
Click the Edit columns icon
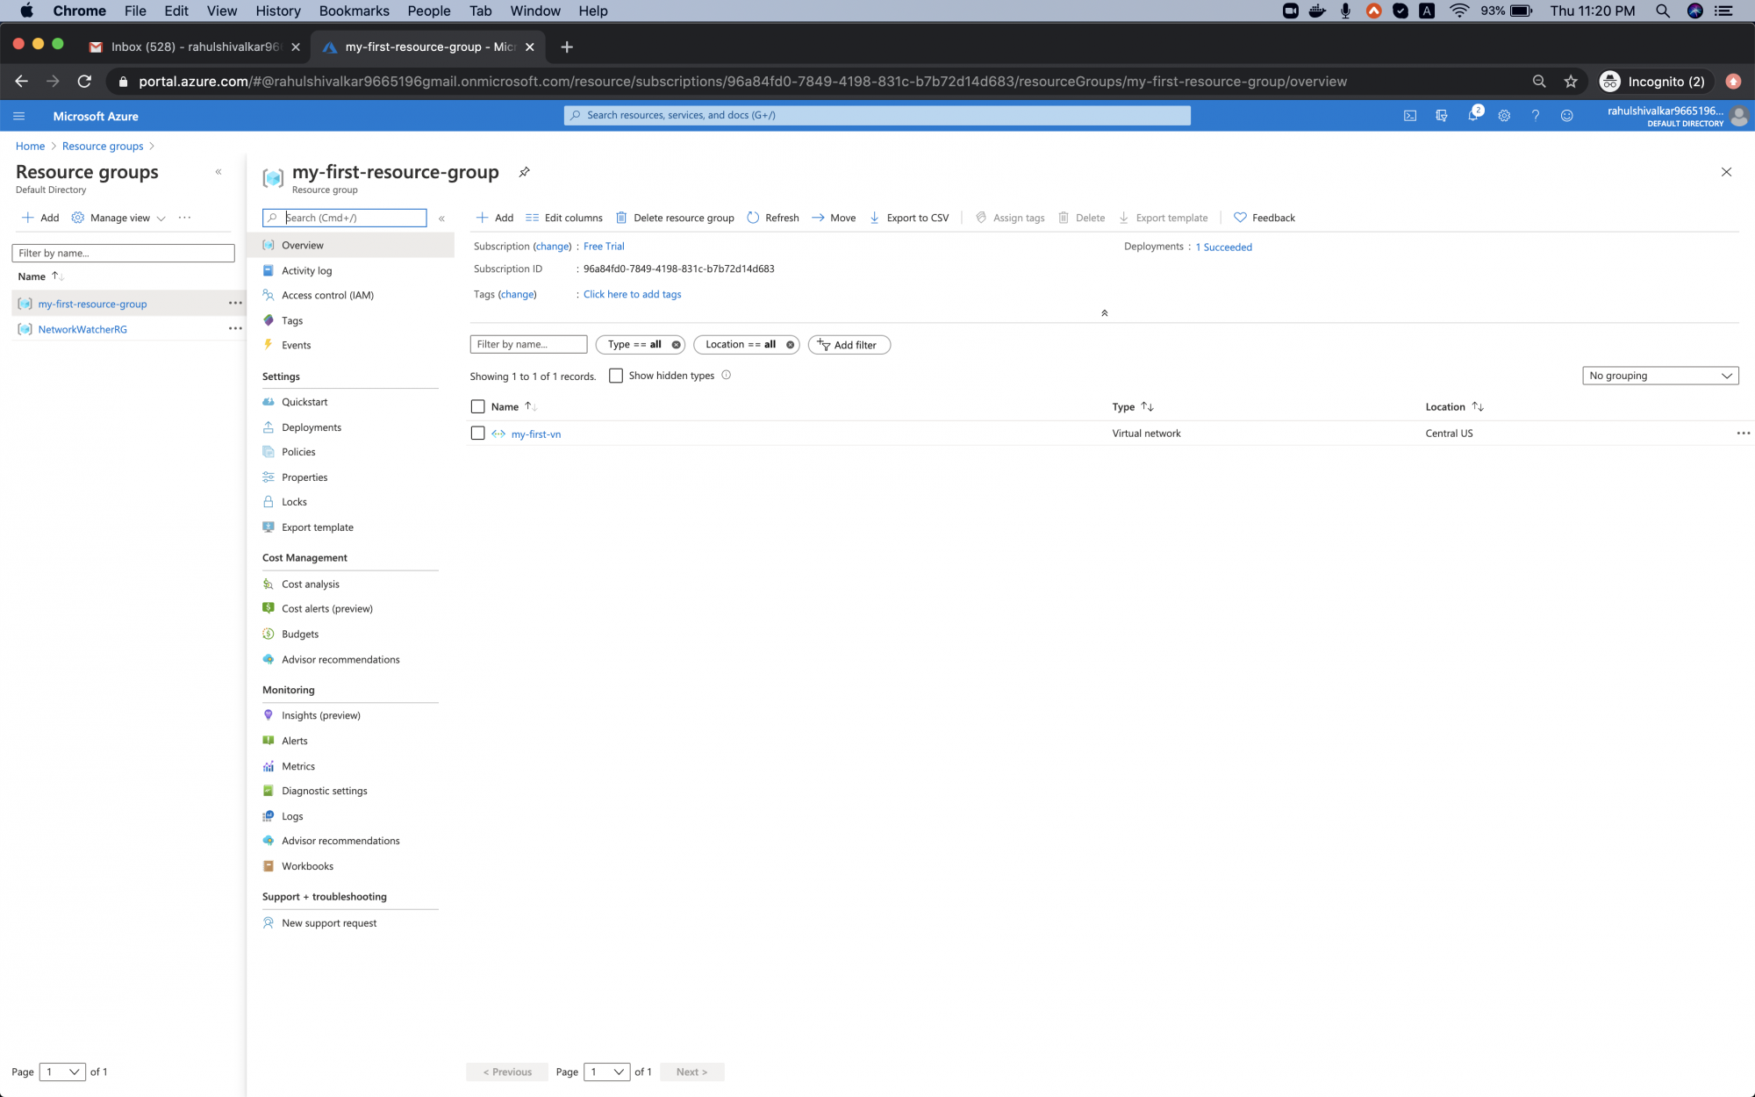(532, 218)
